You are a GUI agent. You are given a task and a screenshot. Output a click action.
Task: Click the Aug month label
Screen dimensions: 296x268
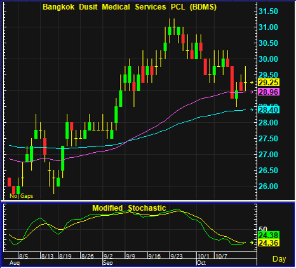15,263
